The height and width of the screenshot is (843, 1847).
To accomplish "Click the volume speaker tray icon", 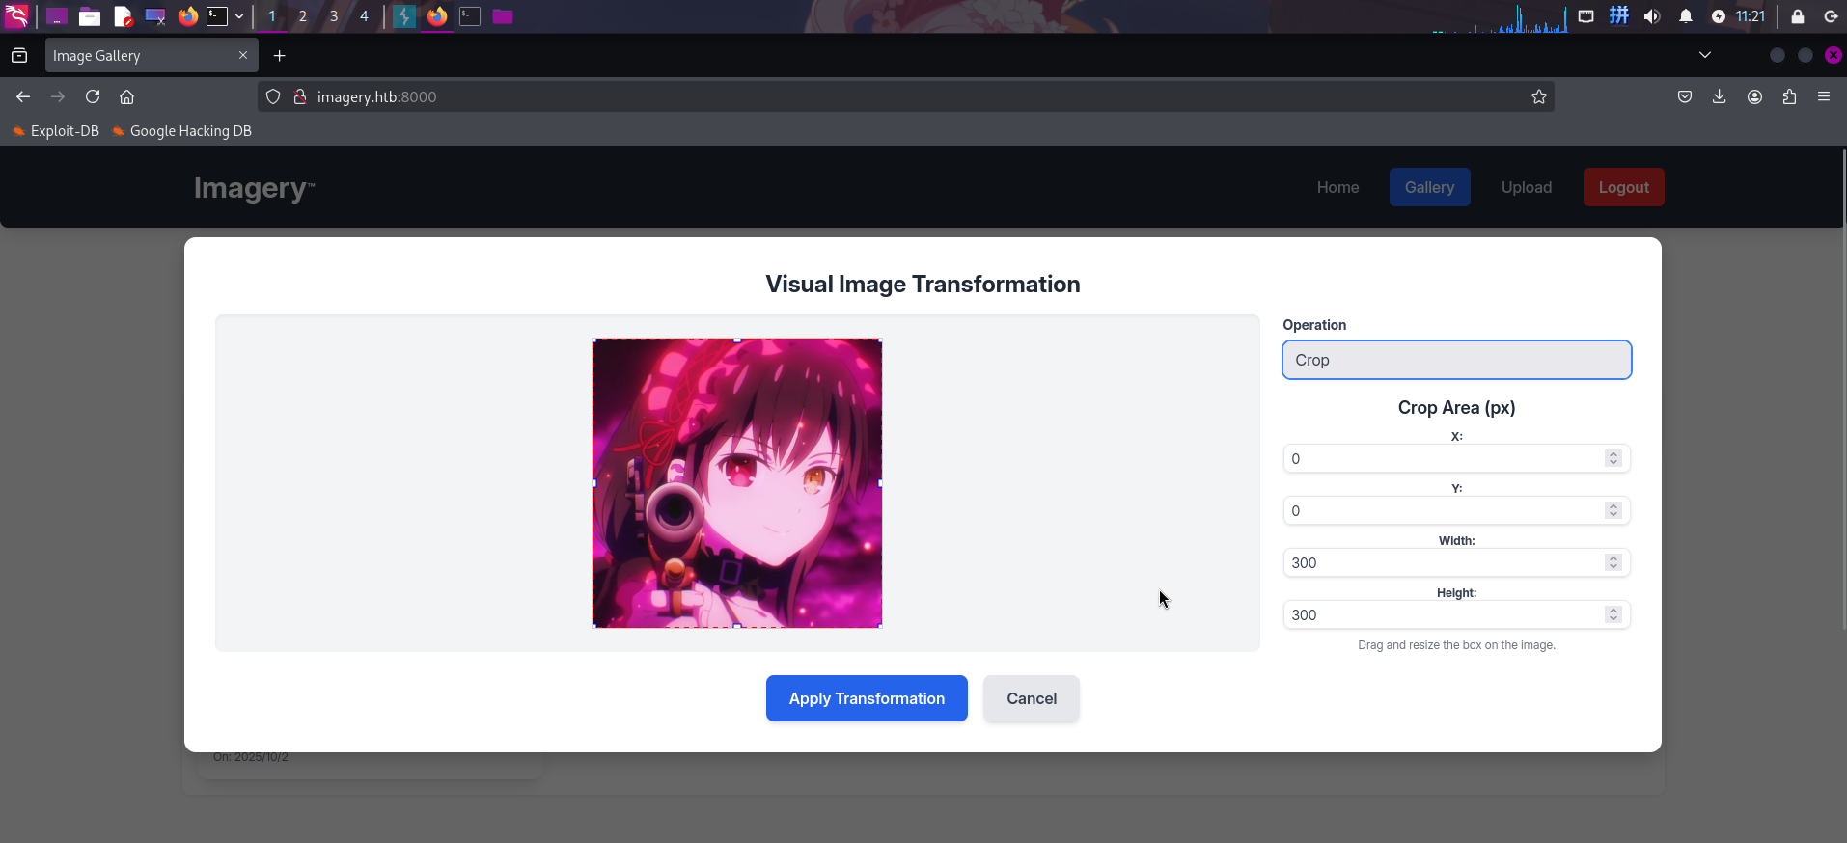I will [1652, 16].
